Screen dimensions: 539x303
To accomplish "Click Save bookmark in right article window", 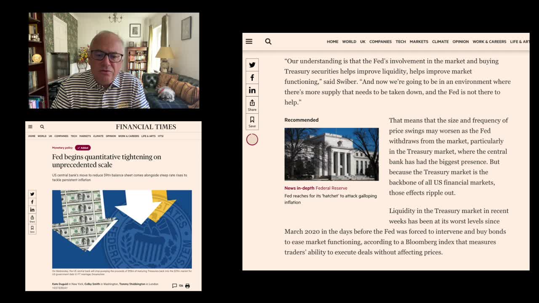I will tap(252, 122).
